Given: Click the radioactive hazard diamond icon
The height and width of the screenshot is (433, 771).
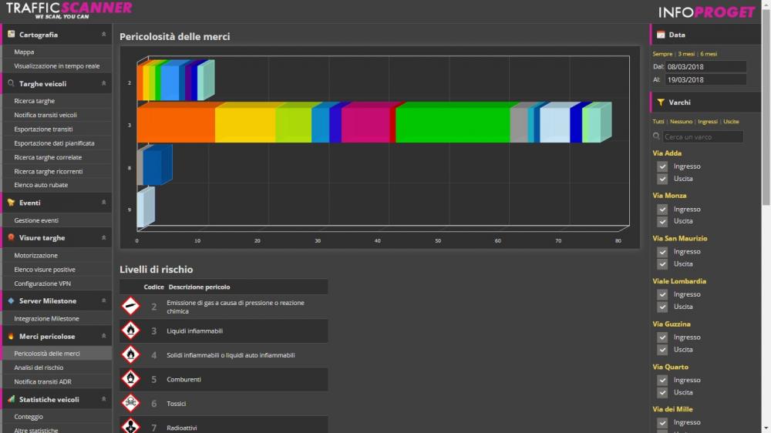Looking at the screenshot, I should point(131,426).
